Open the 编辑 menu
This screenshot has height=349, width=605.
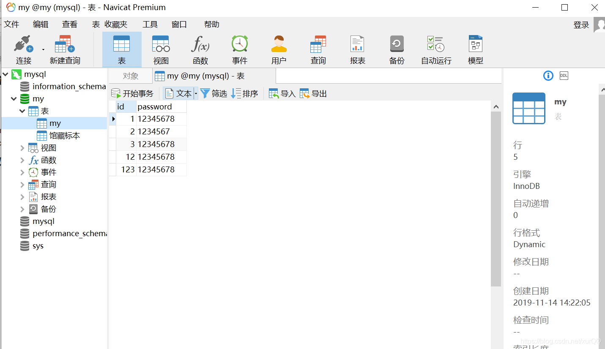click(x=41, y=25)
